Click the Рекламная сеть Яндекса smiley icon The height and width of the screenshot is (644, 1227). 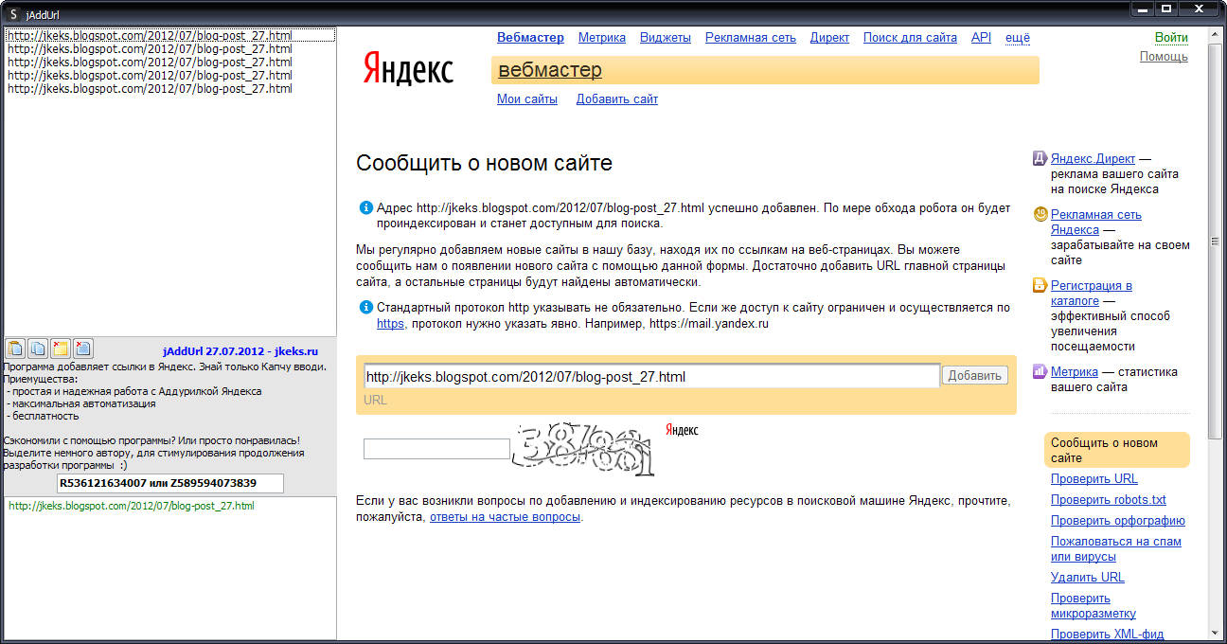1040,214
